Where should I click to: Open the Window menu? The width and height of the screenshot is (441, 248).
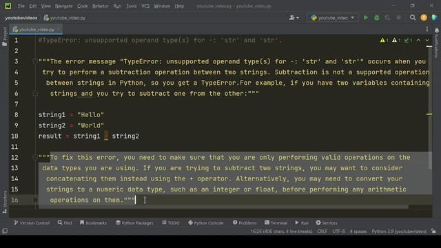click(162, 6)
